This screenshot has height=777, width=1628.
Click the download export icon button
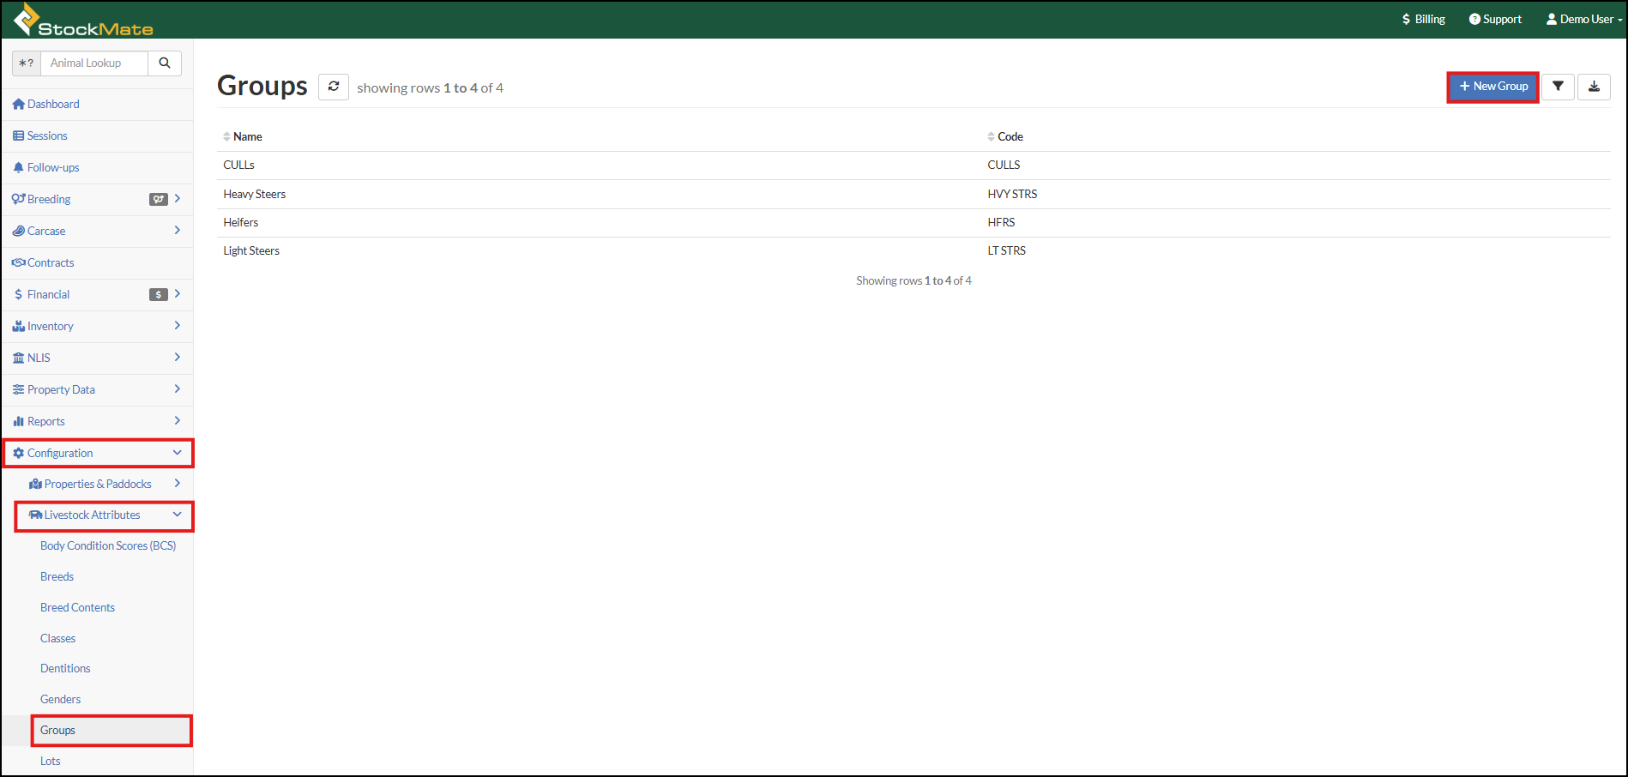(x=1594, y=87)
